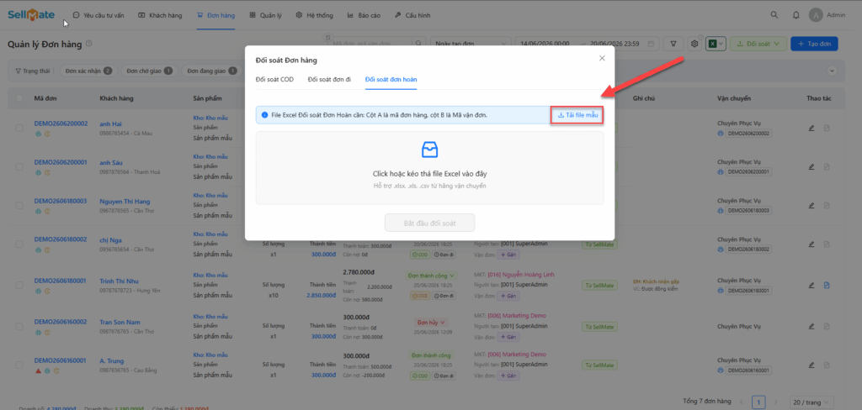This screenshot has height=410, width=862.
Task: Click printer icon next to waybill DEMO2606180003
Action: click(721, 210)
